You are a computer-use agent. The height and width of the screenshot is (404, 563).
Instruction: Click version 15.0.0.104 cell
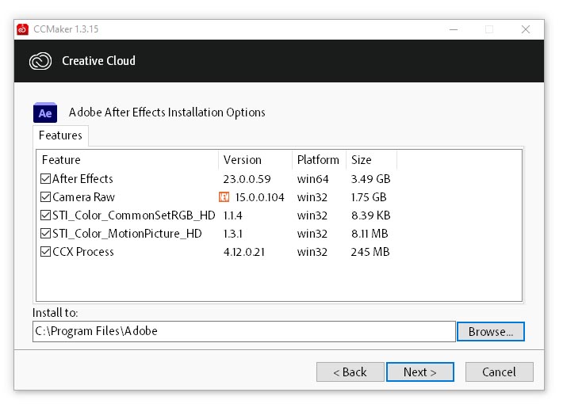click(x=259, y=197)
